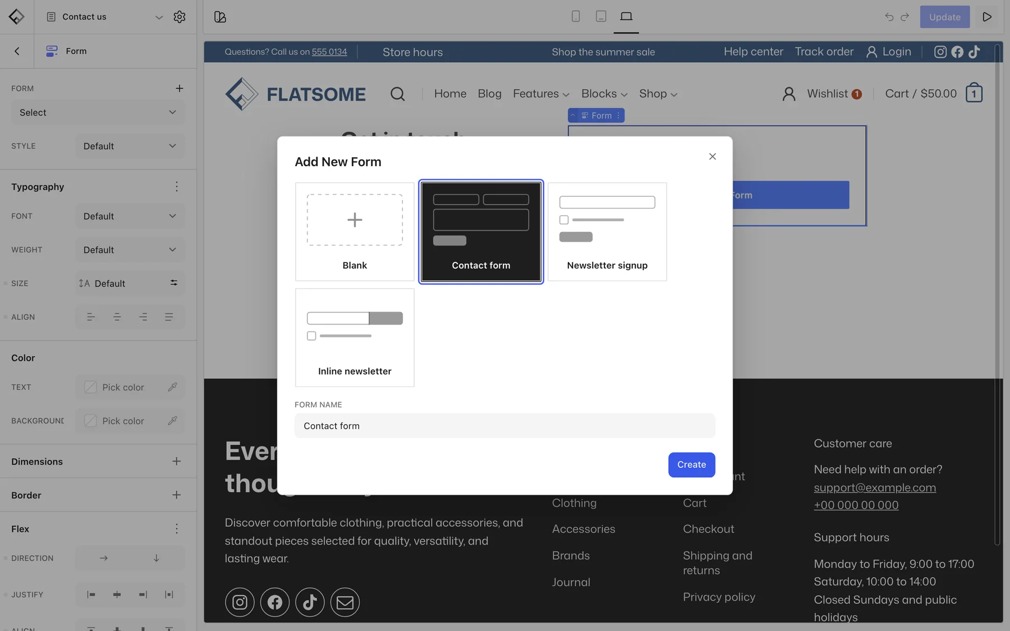Expand the Border section
The image size is (1010, 631).
point(176,495)
